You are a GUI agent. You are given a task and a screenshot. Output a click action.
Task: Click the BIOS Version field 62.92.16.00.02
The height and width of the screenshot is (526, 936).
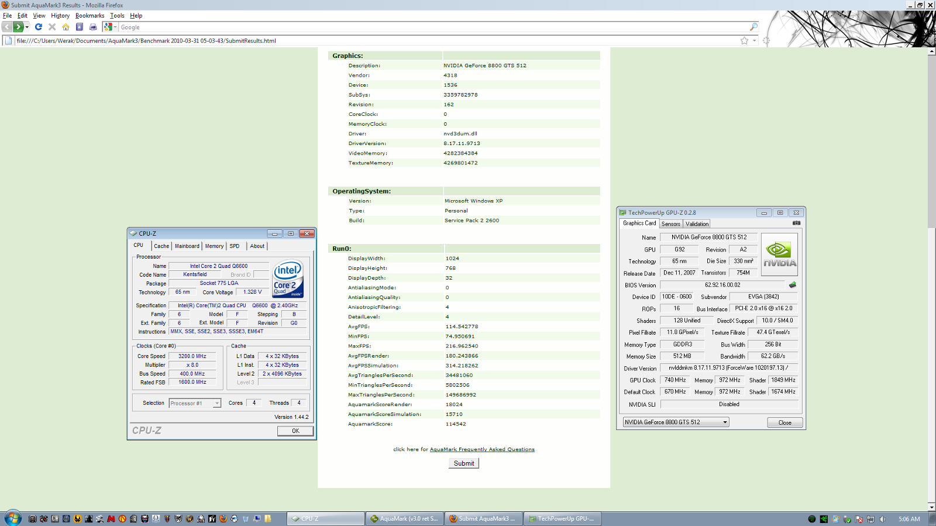point(723,285)
